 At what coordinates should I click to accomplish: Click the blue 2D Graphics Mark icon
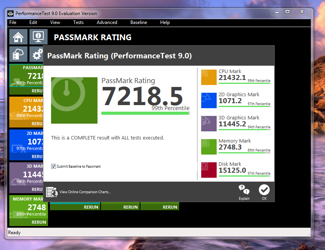(209, 100)
